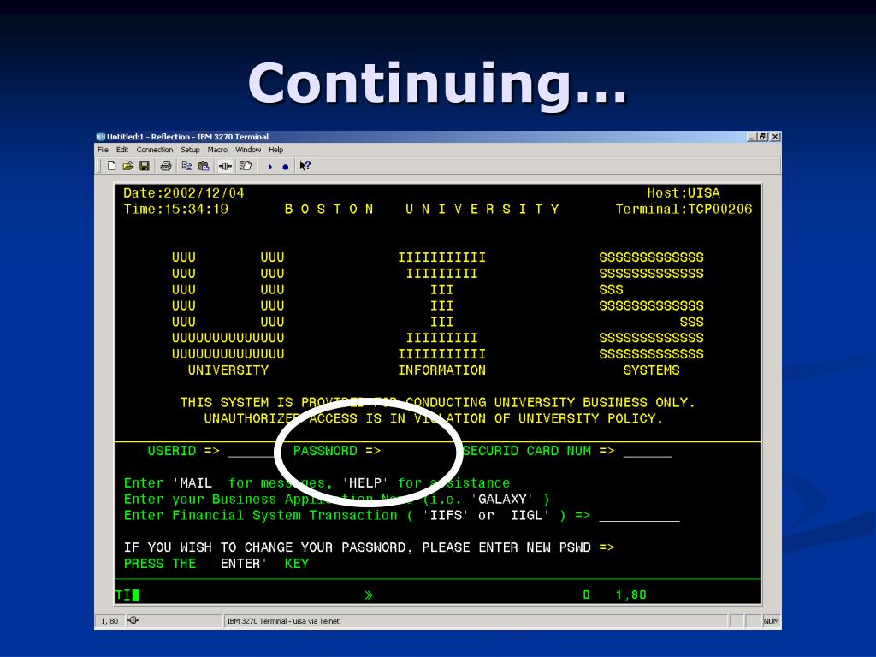Screen dimensions: 876x657
Task: Click the Run macro play icon
Action: coord(269,167)
